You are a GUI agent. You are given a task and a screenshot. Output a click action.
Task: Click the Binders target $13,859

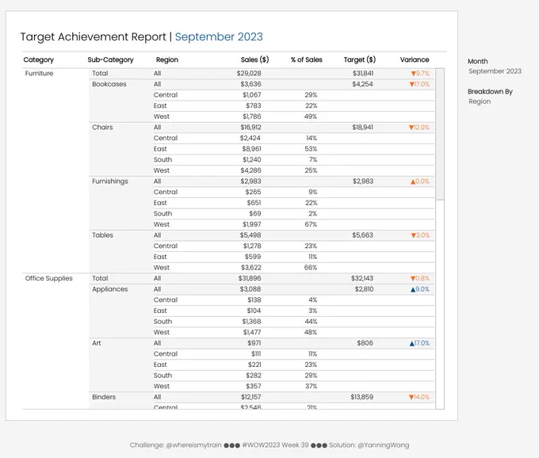coord(361,397)
